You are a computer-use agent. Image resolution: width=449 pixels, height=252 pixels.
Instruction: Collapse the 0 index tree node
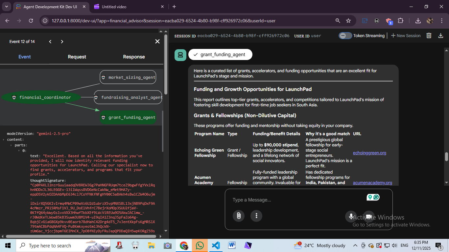coord(19,151)
